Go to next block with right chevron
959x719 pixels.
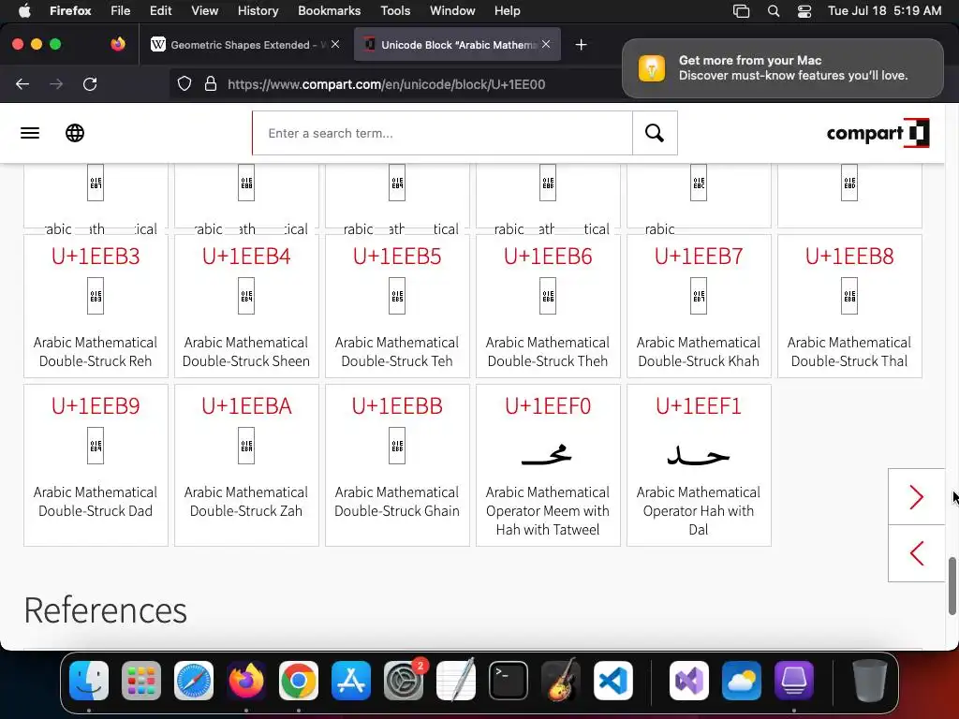(x=916, y=497)
